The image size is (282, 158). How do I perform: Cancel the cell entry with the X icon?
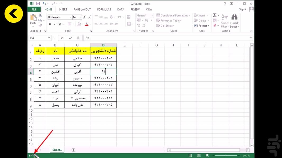tap(62, 38)
